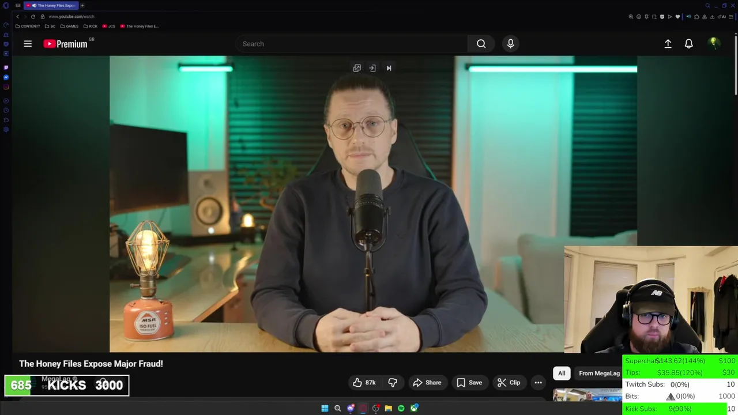Image resolution: width=738 pixels, height=415 pixels.
Task: Open the recommended video thumbnail below chips
Action: click(x=587, y=395)
